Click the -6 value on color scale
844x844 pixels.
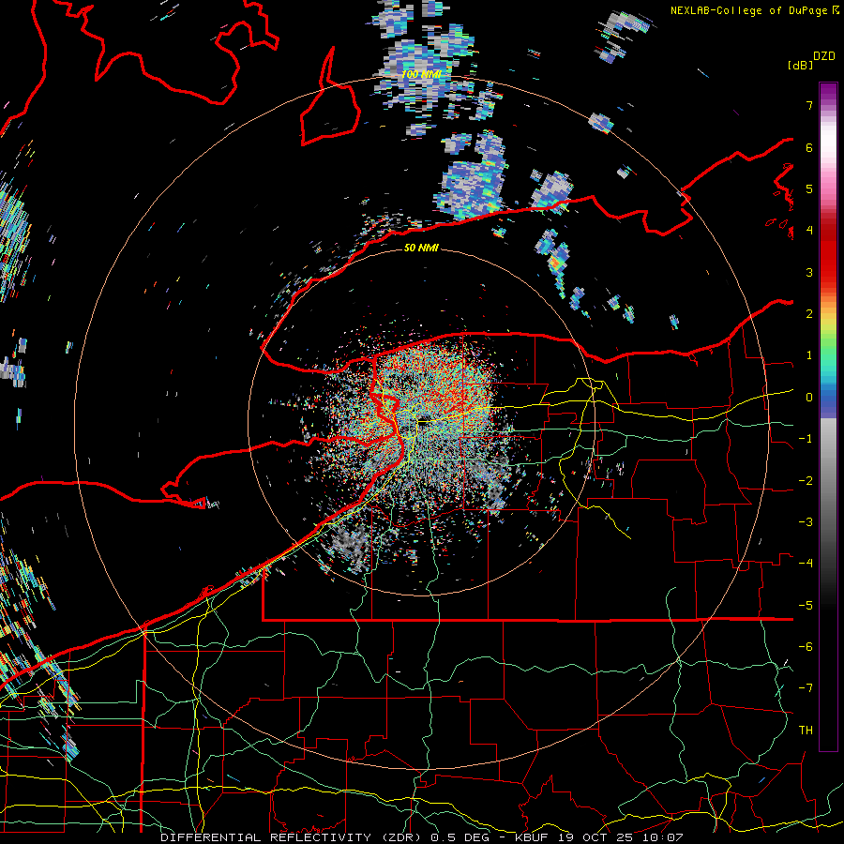pyautogui.click(x=806, y=647)
